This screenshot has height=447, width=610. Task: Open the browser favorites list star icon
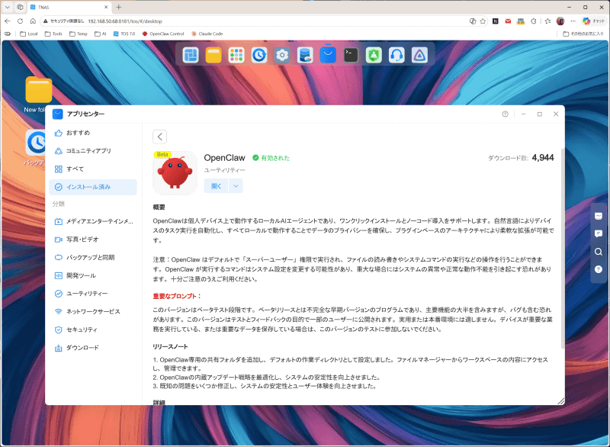point(547,21)
